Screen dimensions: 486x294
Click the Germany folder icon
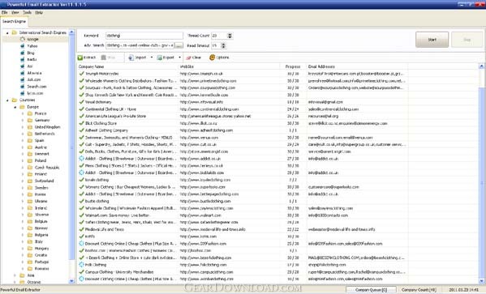coord(30,120)
